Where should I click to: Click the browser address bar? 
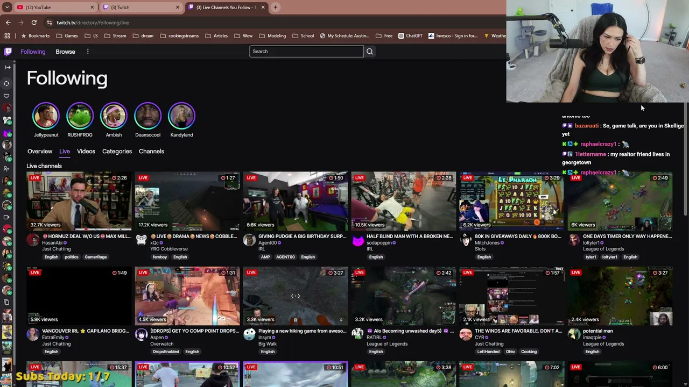click(x=275, y=23)
